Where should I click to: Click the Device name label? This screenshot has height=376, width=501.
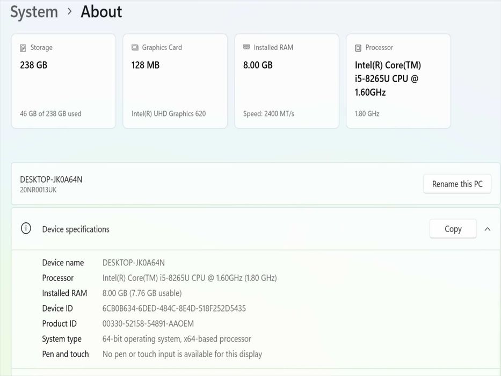pyautogui.click(x=63, y=263)
